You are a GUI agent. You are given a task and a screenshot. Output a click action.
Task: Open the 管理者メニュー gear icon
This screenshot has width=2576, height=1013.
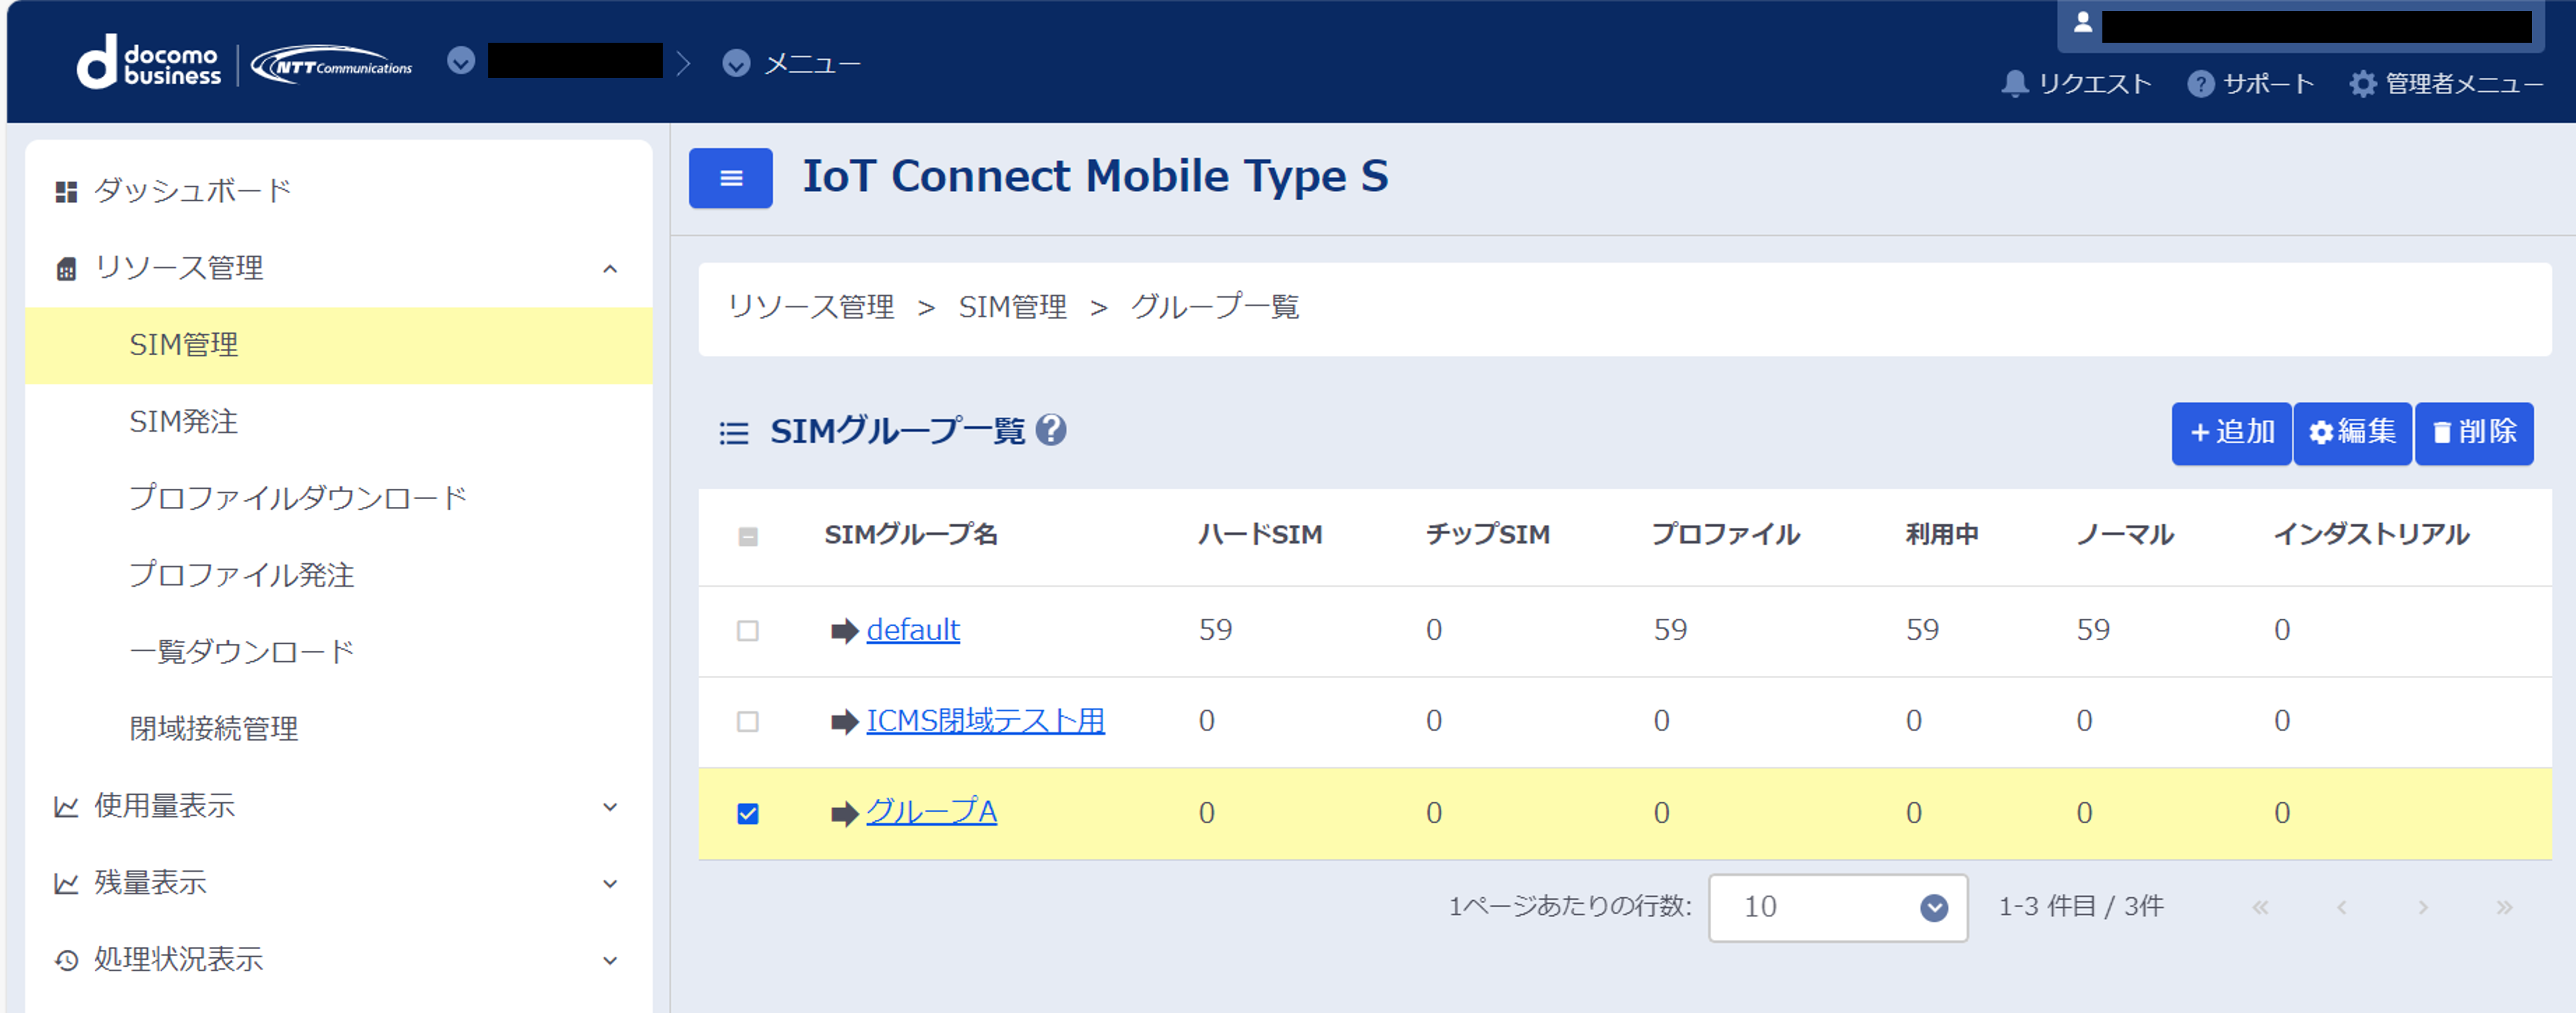(x=2362, y=84)
